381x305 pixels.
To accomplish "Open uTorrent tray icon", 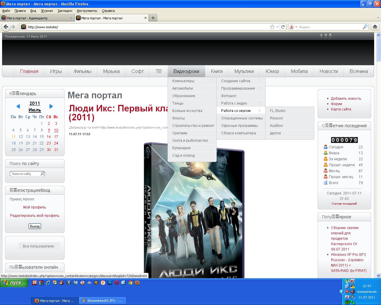I will click(347, 281).
